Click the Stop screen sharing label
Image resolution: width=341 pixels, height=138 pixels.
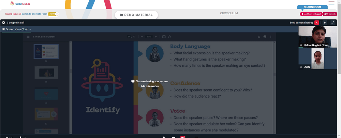tap(301, 22)
